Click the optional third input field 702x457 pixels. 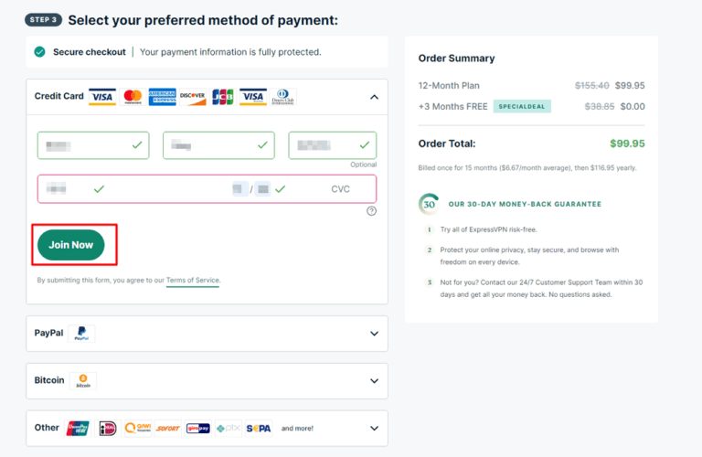pos(332,145)
